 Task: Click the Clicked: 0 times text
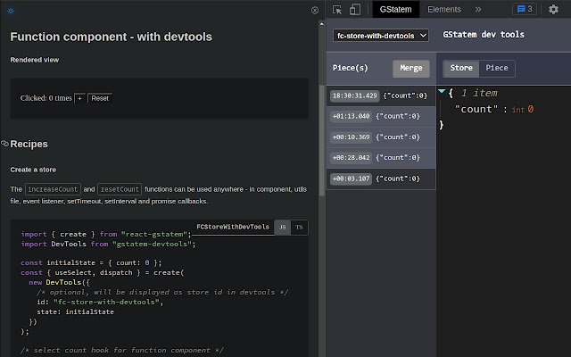pos(46,98)
